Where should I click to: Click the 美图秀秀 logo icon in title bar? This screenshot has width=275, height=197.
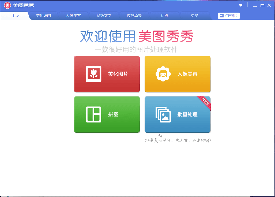tap(7, 5)
